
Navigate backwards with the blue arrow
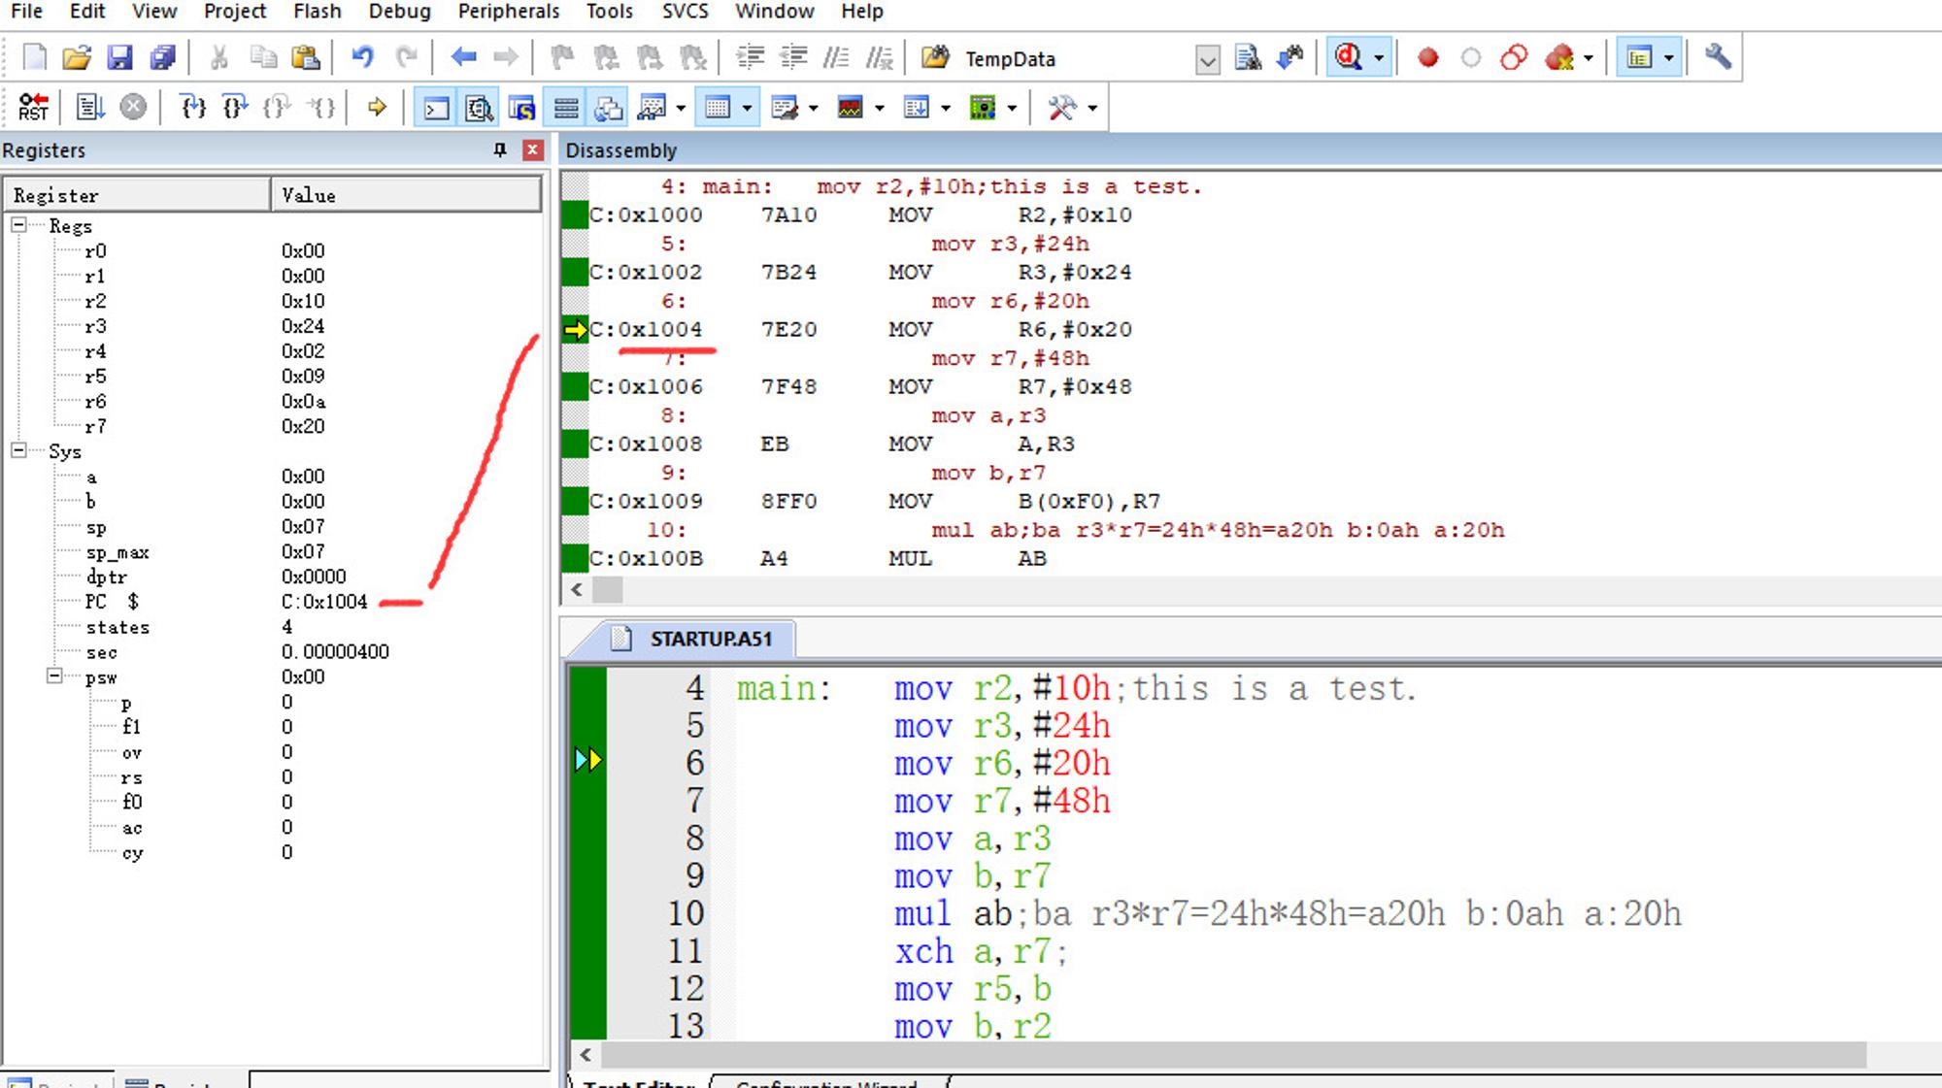pos(463,58)
